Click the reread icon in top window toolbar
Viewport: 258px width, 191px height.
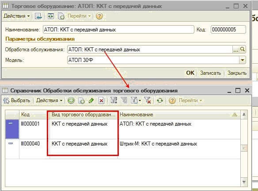(x=51, y=16)
